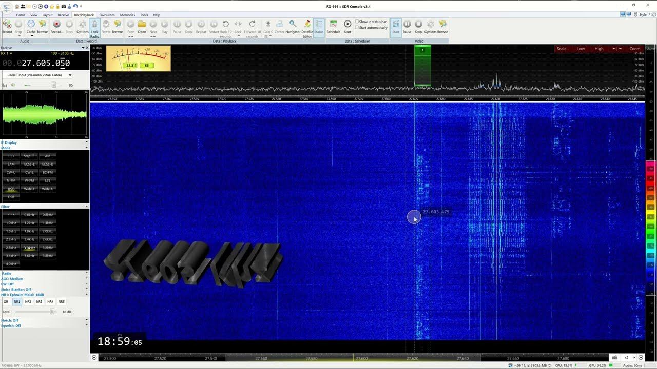This screenshot has height=369, width=657.
Task: Select AM mode button
Action: [48, 156]
